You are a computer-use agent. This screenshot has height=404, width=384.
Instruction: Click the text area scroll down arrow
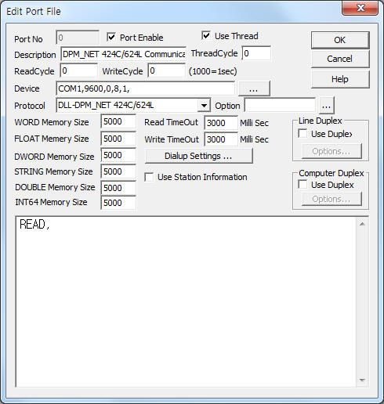[x=362, y=380]
